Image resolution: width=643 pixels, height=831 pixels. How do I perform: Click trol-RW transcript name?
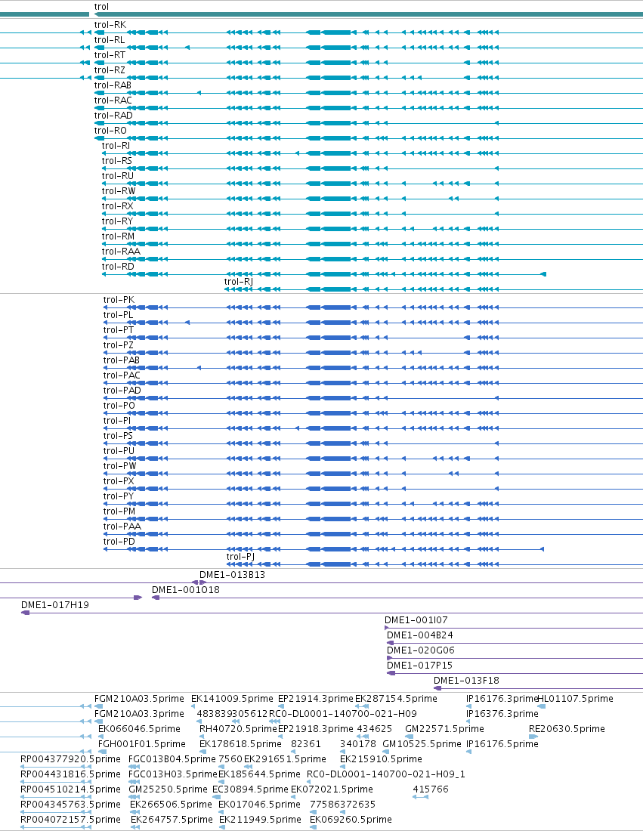(x=119, y=191)
